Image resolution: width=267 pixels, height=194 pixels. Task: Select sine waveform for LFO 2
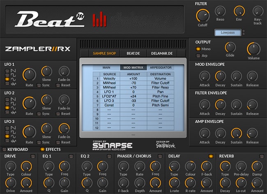pos(7,107)
